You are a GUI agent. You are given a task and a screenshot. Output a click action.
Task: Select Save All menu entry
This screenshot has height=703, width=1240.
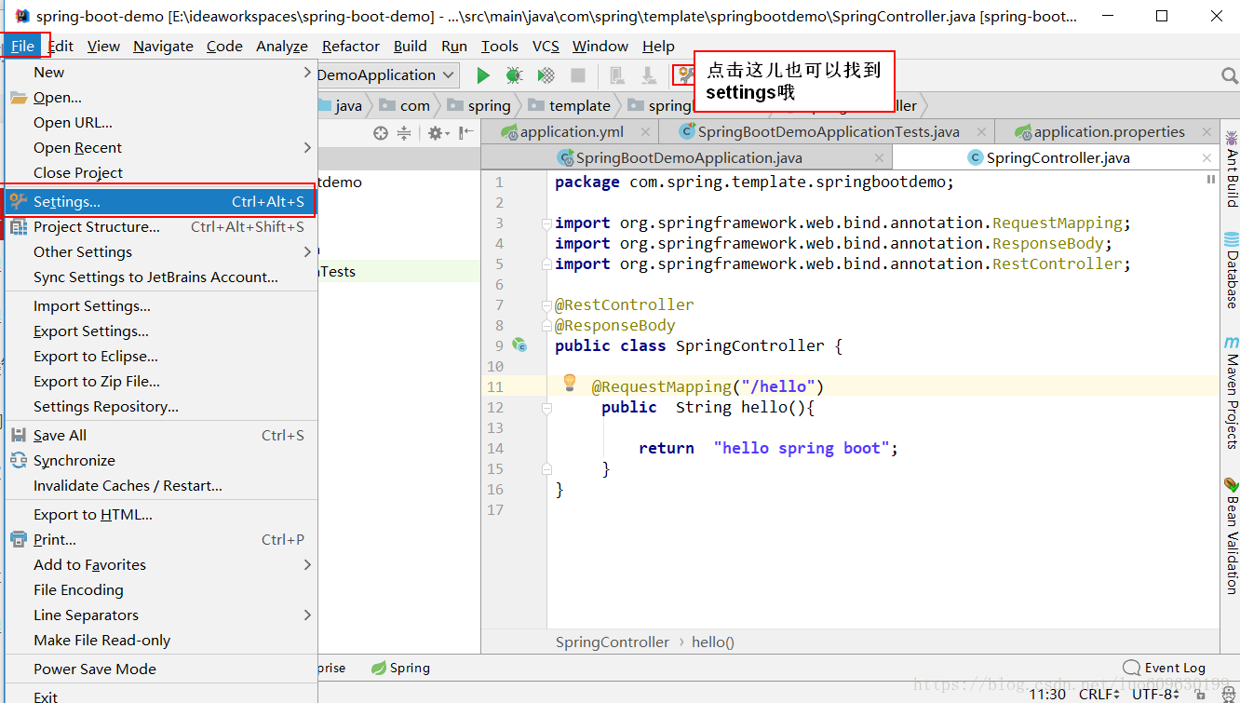click(x=162, y=435)
